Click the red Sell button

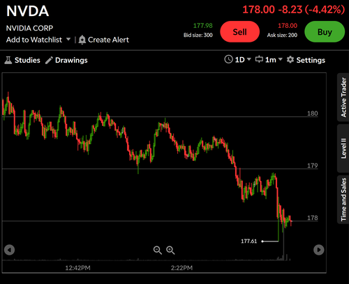[240, 32]
